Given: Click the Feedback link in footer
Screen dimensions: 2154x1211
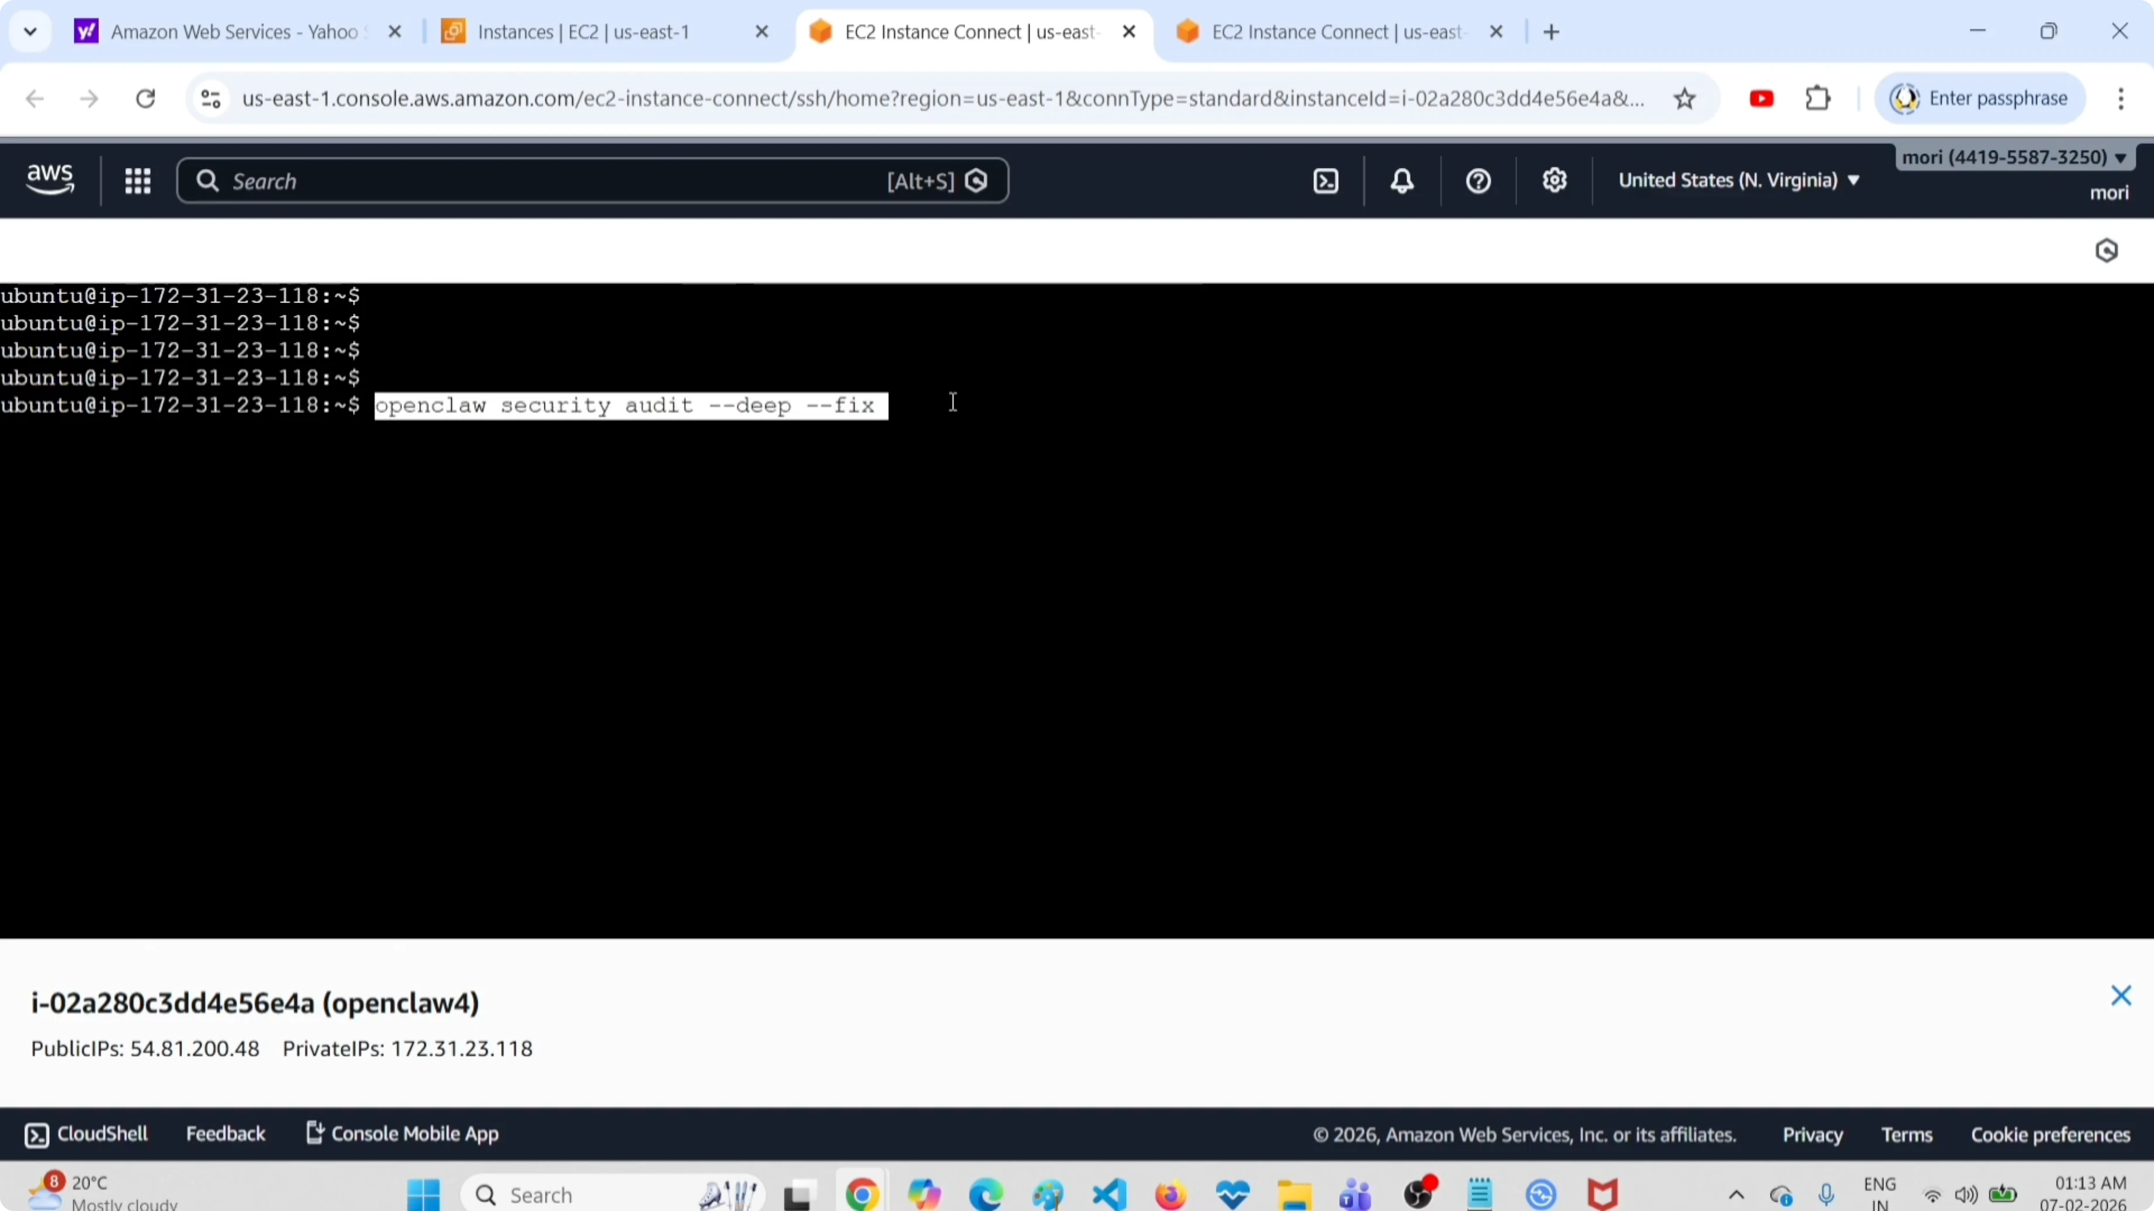Looking at the screenshot, I should coord(225,1134).
